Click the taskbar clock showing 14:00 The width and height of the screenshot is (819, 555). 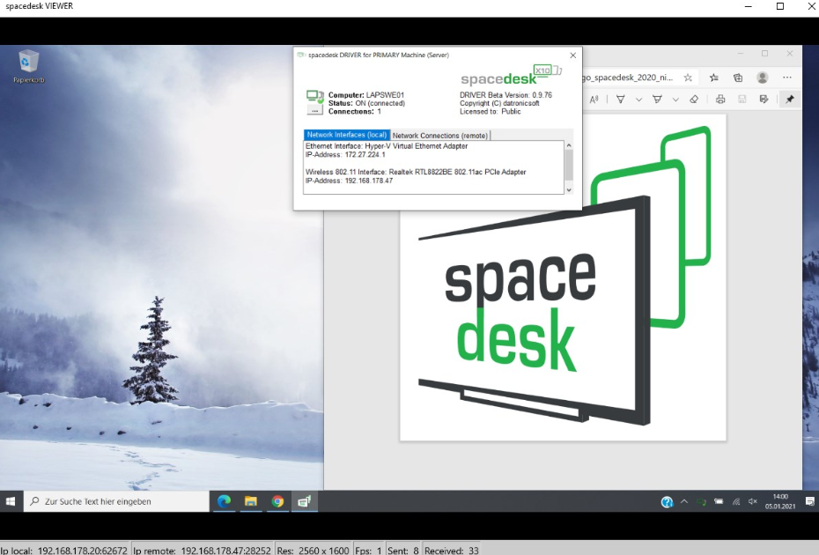pyautogui.click(x=780, y=501)
